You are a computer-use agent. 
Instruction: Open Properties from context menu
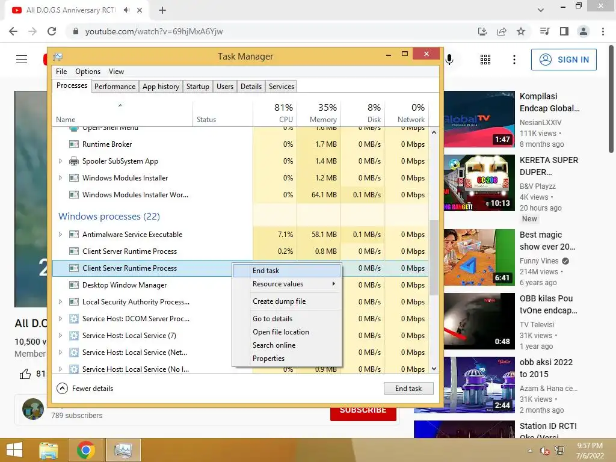(x=287, y=359)
